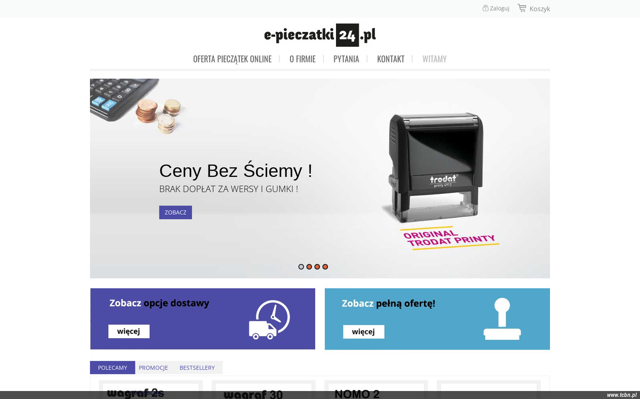The height and width of the screenshot is (399, 640).
Task: Select the first slider dot
Action: pos(301,266)
